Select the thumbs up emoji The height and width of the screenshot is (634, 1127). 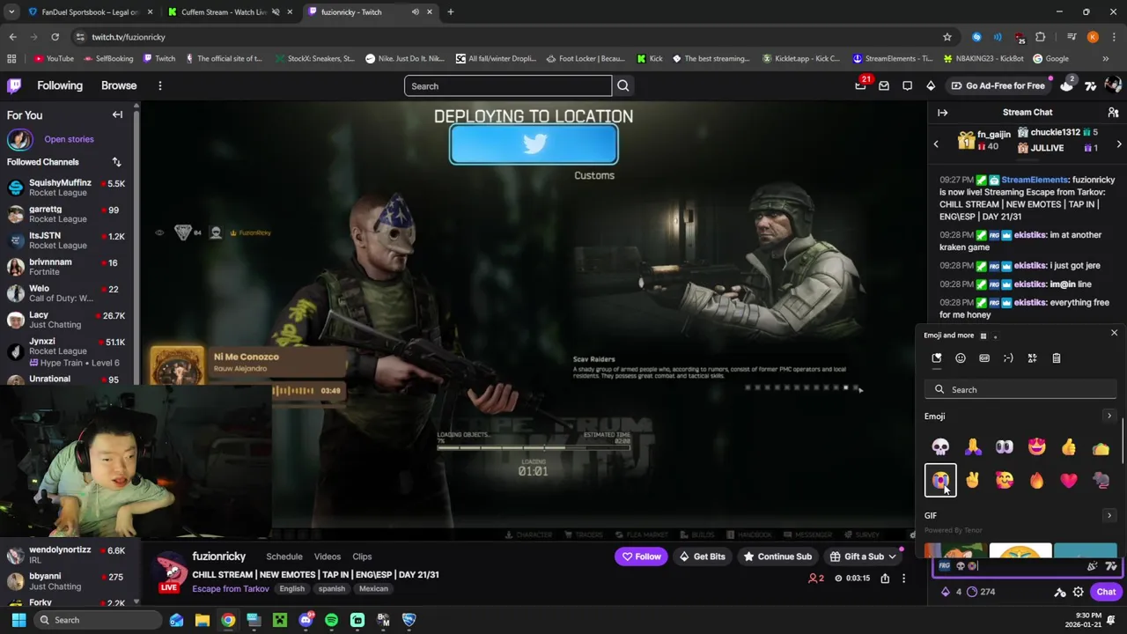coord(1068,447)
